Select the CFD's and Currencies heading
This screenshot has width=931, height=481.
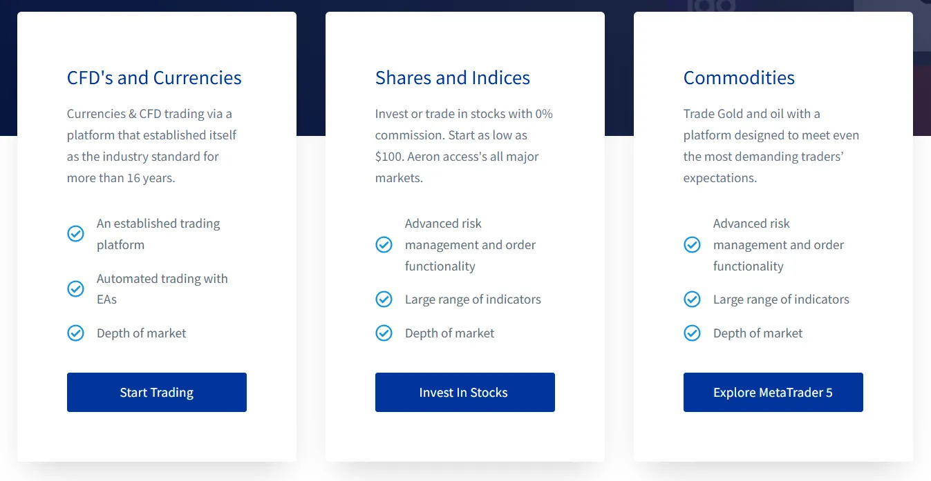point(154,78)
